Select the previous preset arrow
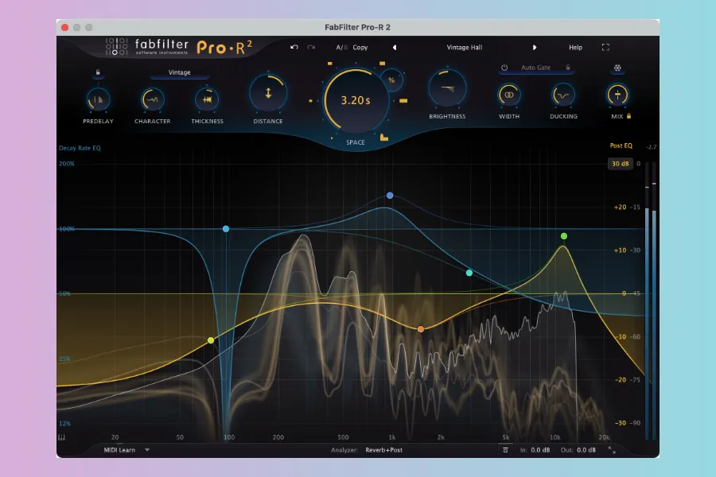This screenshot has height=477, width=716. (395, 48)
